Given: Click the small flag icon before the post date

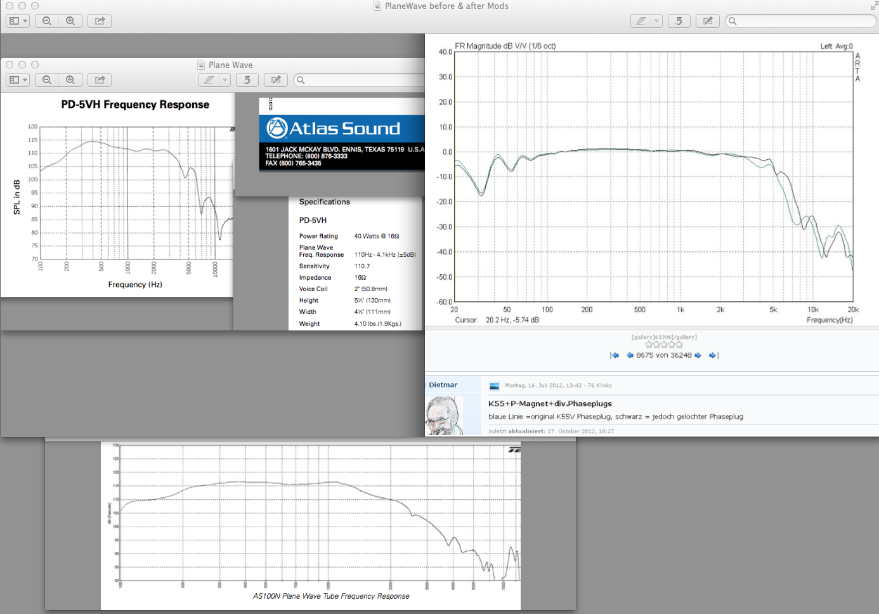Looking at the screenshot, I should [x=495, y=386].
